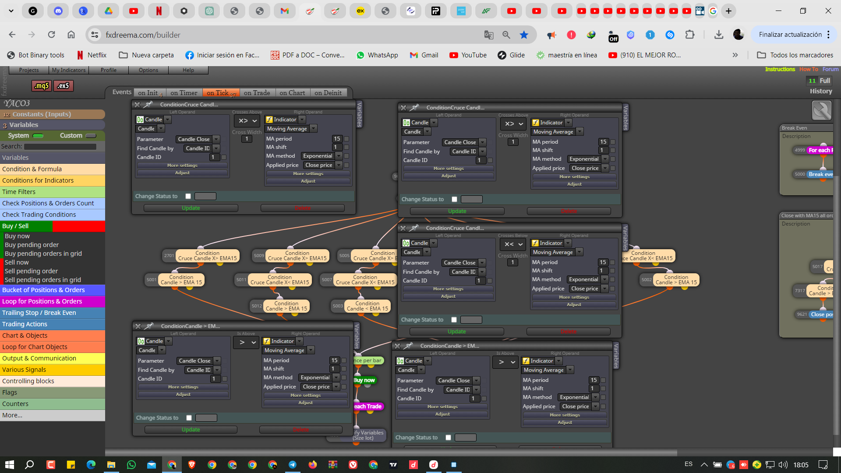Open the browser extensions puzzle icon
The height and width of the screenshot is (473, 841).
pyautogui.click(x=690, y=35)
